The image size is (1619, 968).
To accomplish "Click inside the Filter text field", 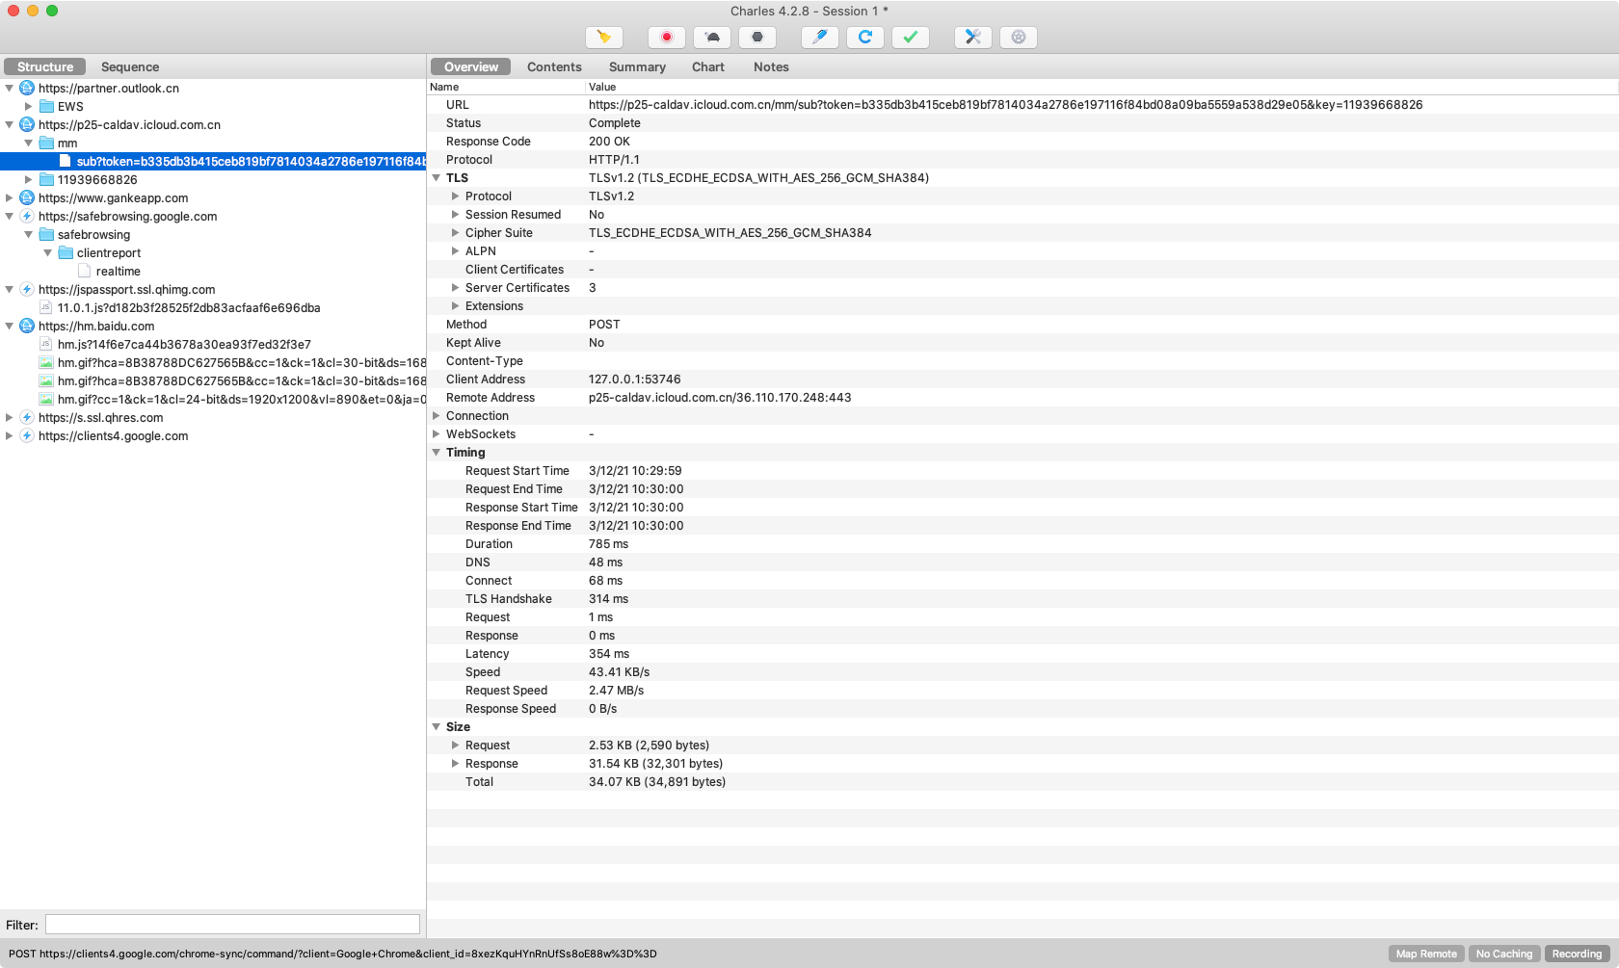I will pos(232,925).
